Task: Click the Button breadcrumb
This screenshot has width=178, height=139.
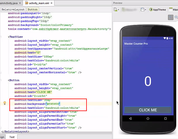Action: click(32, 9)
